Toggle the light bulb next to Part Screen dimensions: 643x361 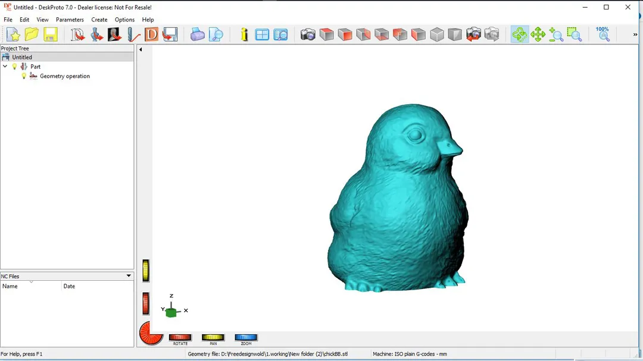point(15,67)
